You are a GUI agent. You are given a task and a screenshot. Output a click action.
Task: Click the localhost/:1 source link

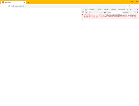point(132,15)
